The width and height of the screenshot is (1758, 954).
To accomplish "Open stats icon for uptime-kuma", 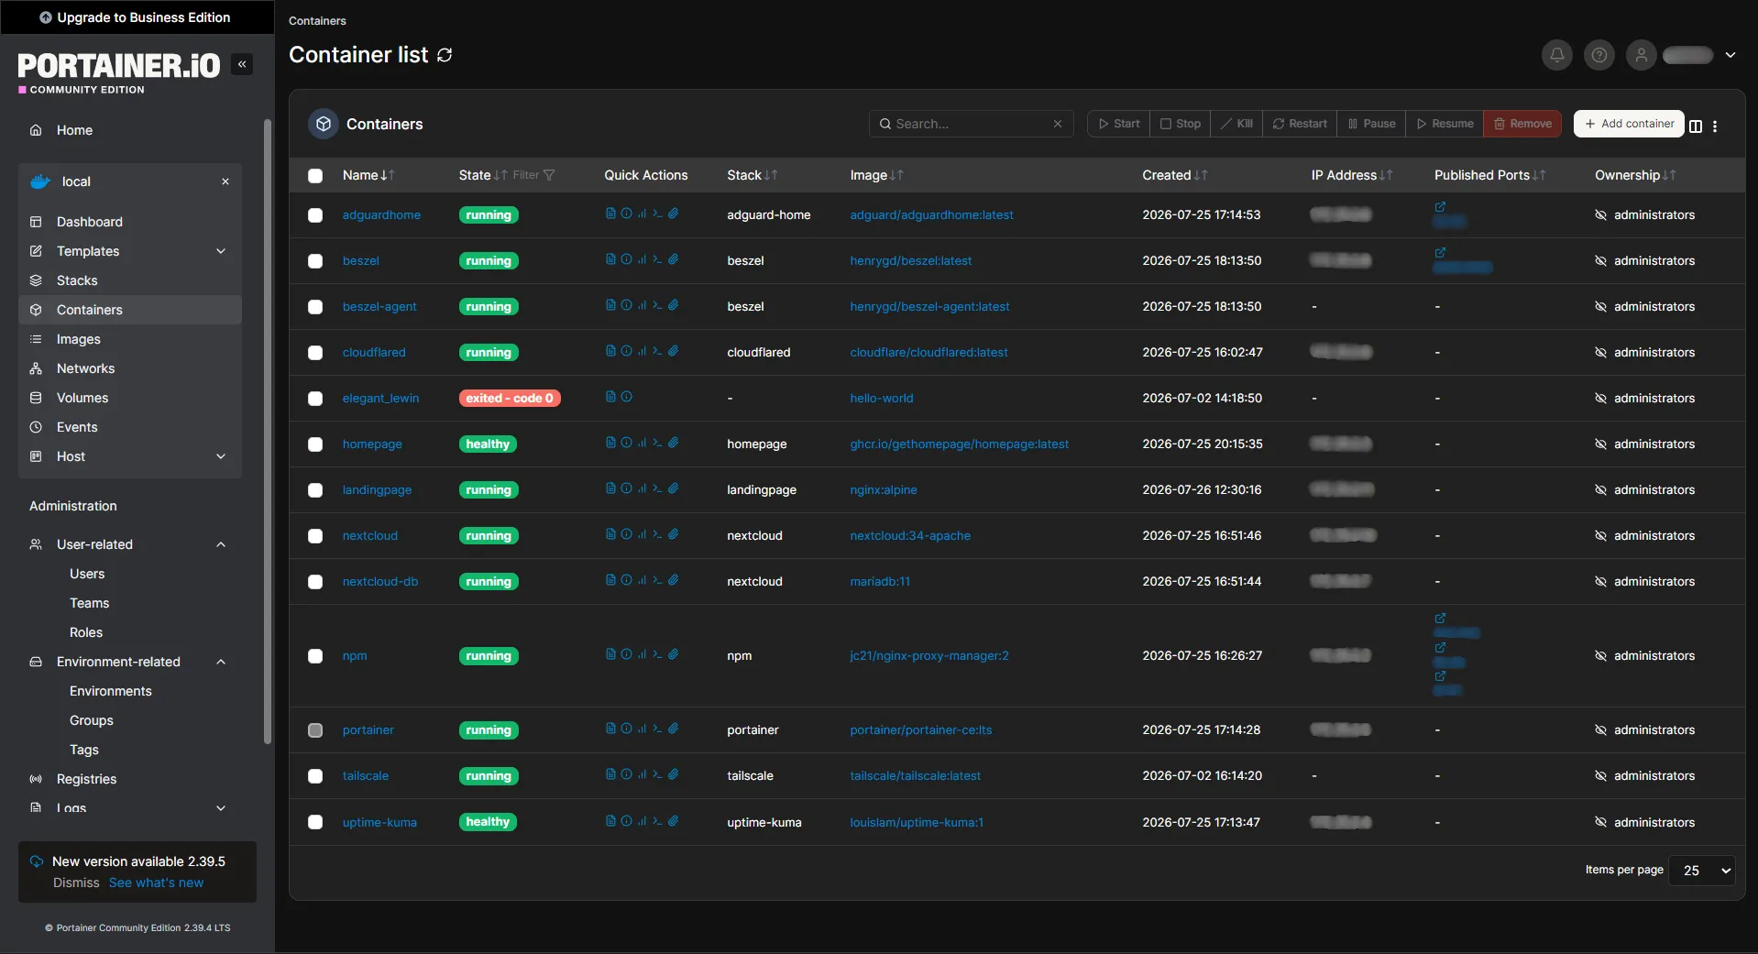I will [x=642, y=821].
